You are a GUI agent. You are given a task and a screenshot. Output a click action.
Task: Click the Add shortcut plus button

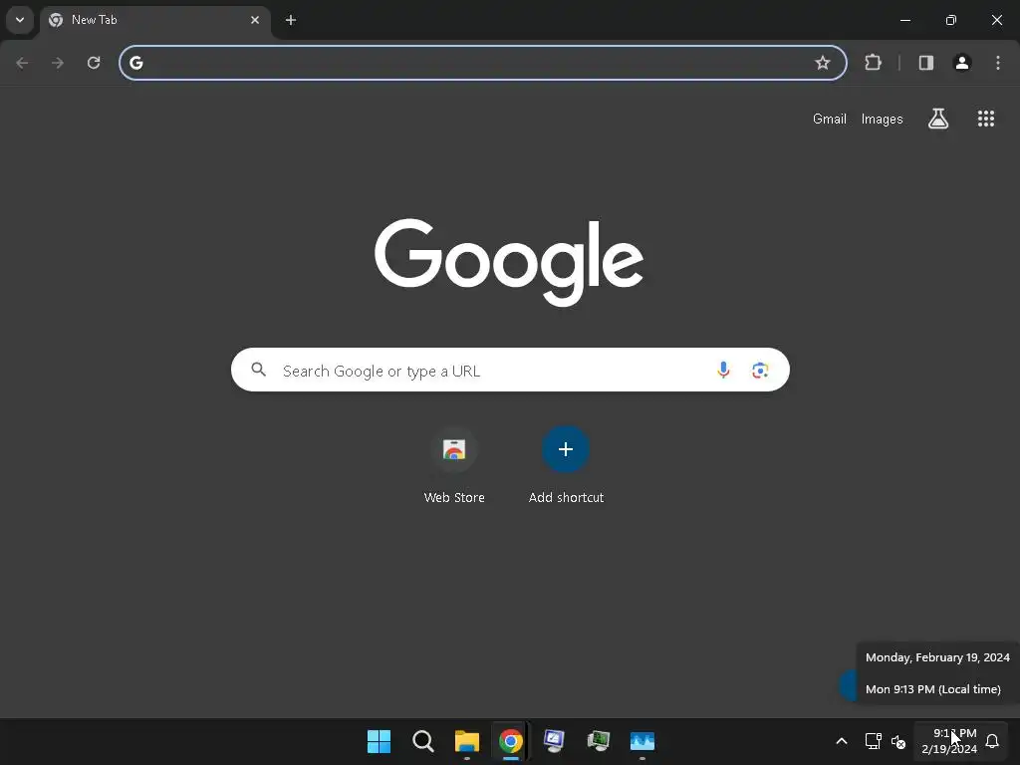point(566,449)
